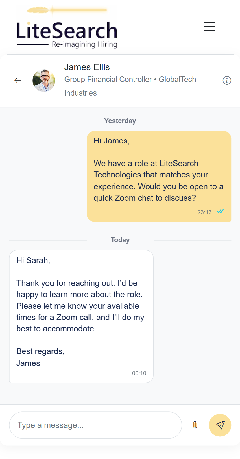Open contact info via the circled i icon
Image resolution: width=240 pixels, height=459 pixels.
pyautogui.click(x=227, y=80)
